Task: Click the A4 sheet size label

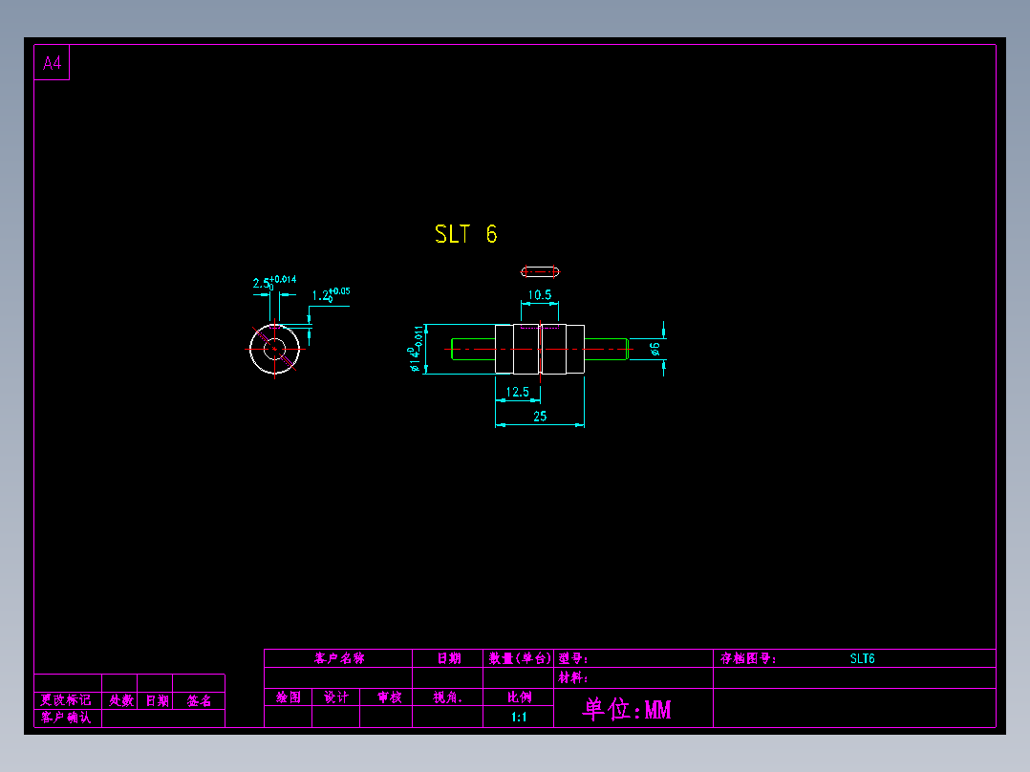Action: pyautogui.click(x=52, y=63)
